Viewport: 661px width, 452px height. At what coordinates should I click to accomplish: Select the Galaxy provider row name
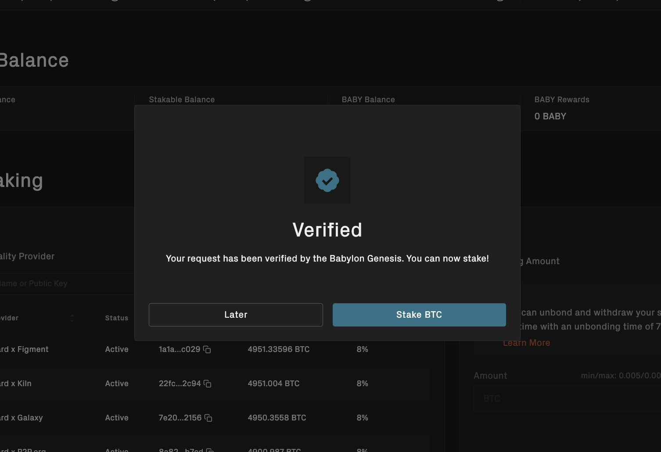click(x=22, y=418)
